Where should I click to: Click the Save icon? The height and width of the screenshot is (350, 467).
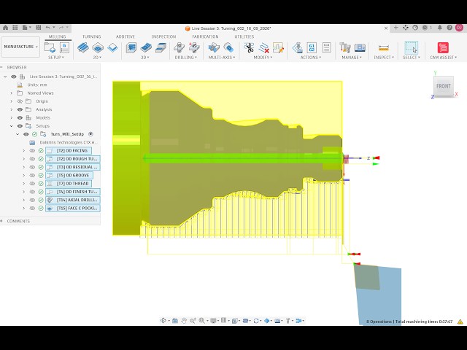click(x=39, y=28)
